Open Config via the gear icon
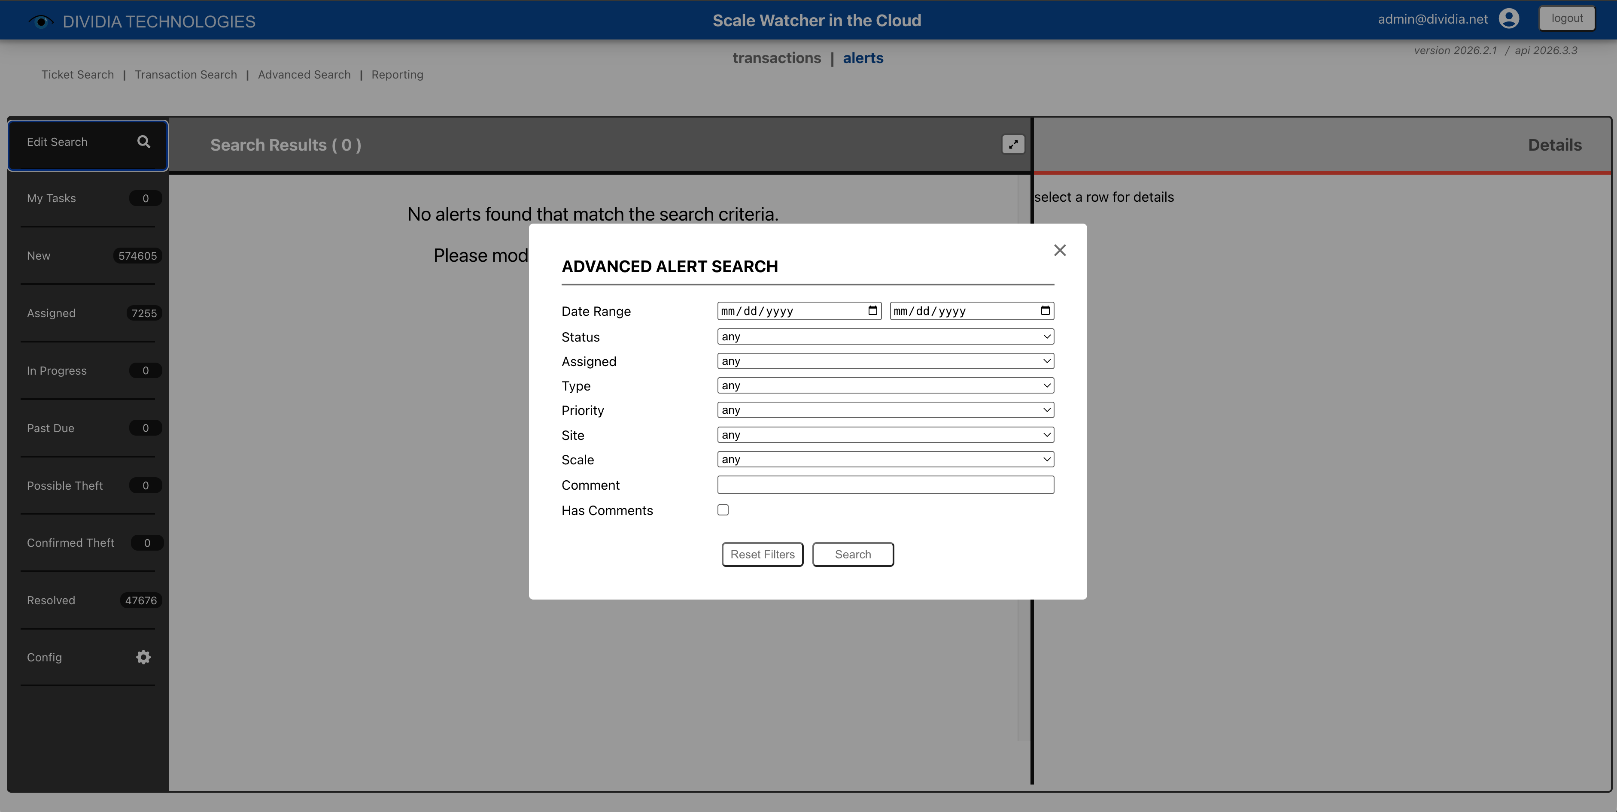This screenshot has width=1617, height=812. (x=143, y=657)
